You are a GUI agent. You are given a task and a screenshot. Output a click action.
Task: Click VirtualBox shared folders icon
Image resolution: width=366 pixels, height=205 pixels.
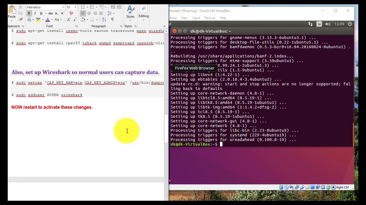click(x=307, y=187)
